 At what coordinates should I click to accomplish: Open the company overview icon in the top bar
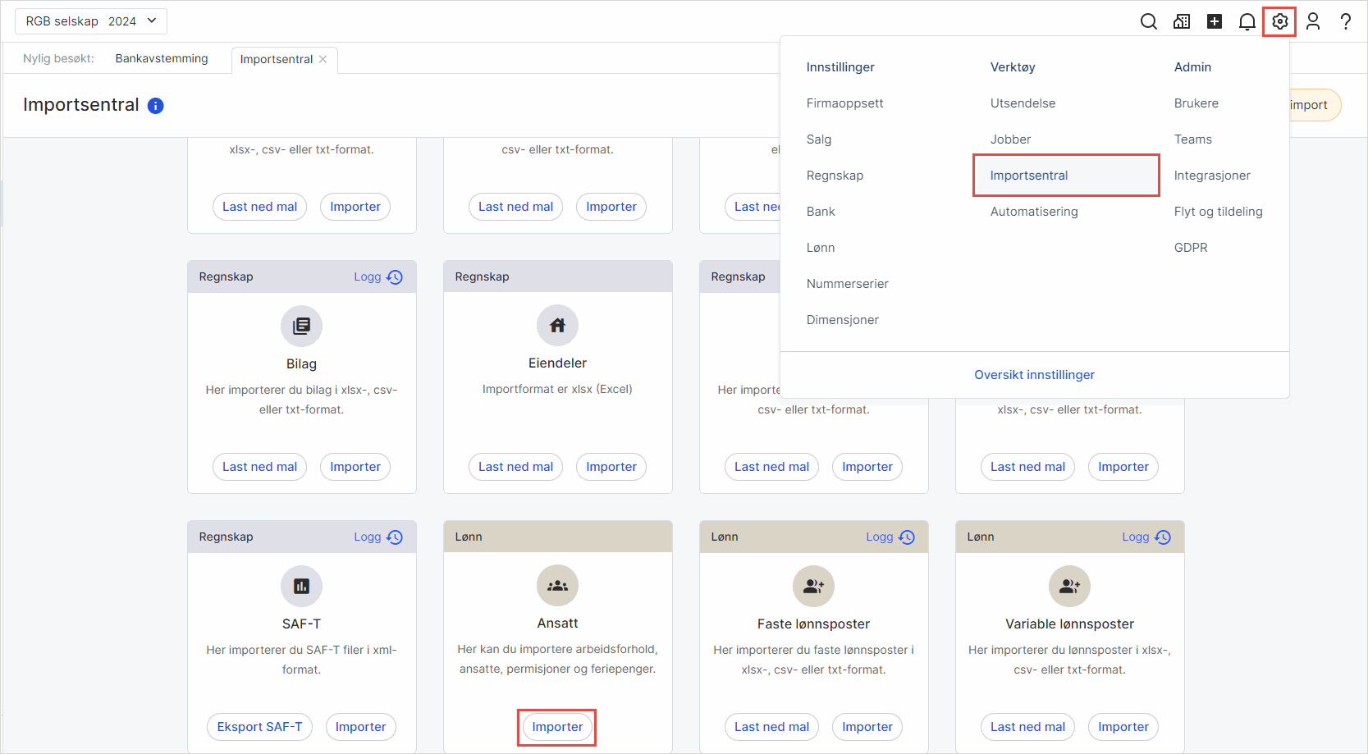1182,21
